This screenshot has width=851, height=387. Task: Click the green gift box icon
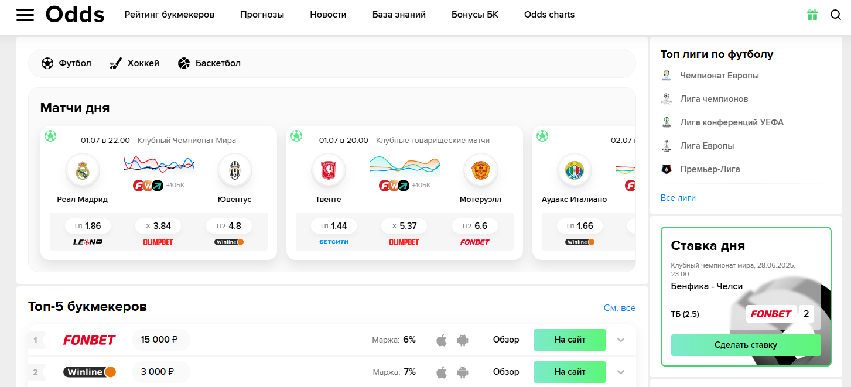coord(812,15)
